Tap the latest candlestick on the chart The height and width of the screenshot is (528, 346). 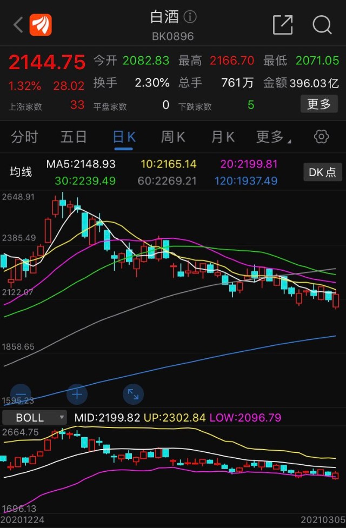[336, 300]
